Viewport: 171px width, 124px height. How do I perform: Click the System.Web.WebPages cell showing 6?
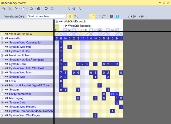pyautogui.click(x=95, y=115)
